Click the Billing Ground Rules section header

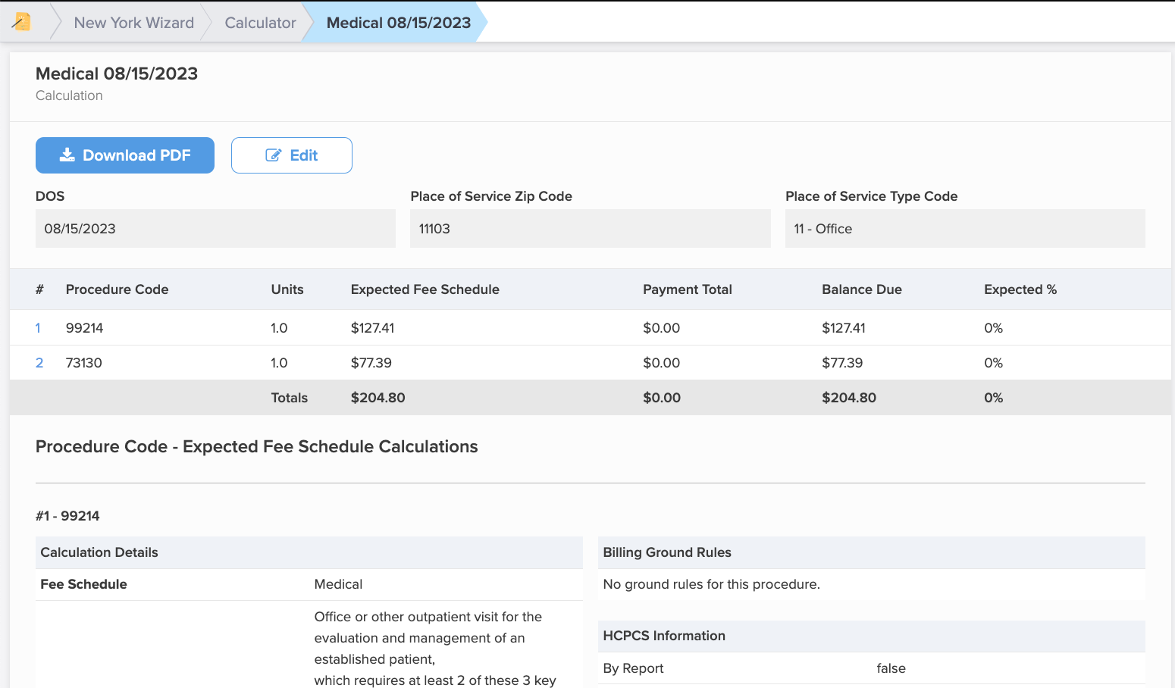[x=666, y=552]
